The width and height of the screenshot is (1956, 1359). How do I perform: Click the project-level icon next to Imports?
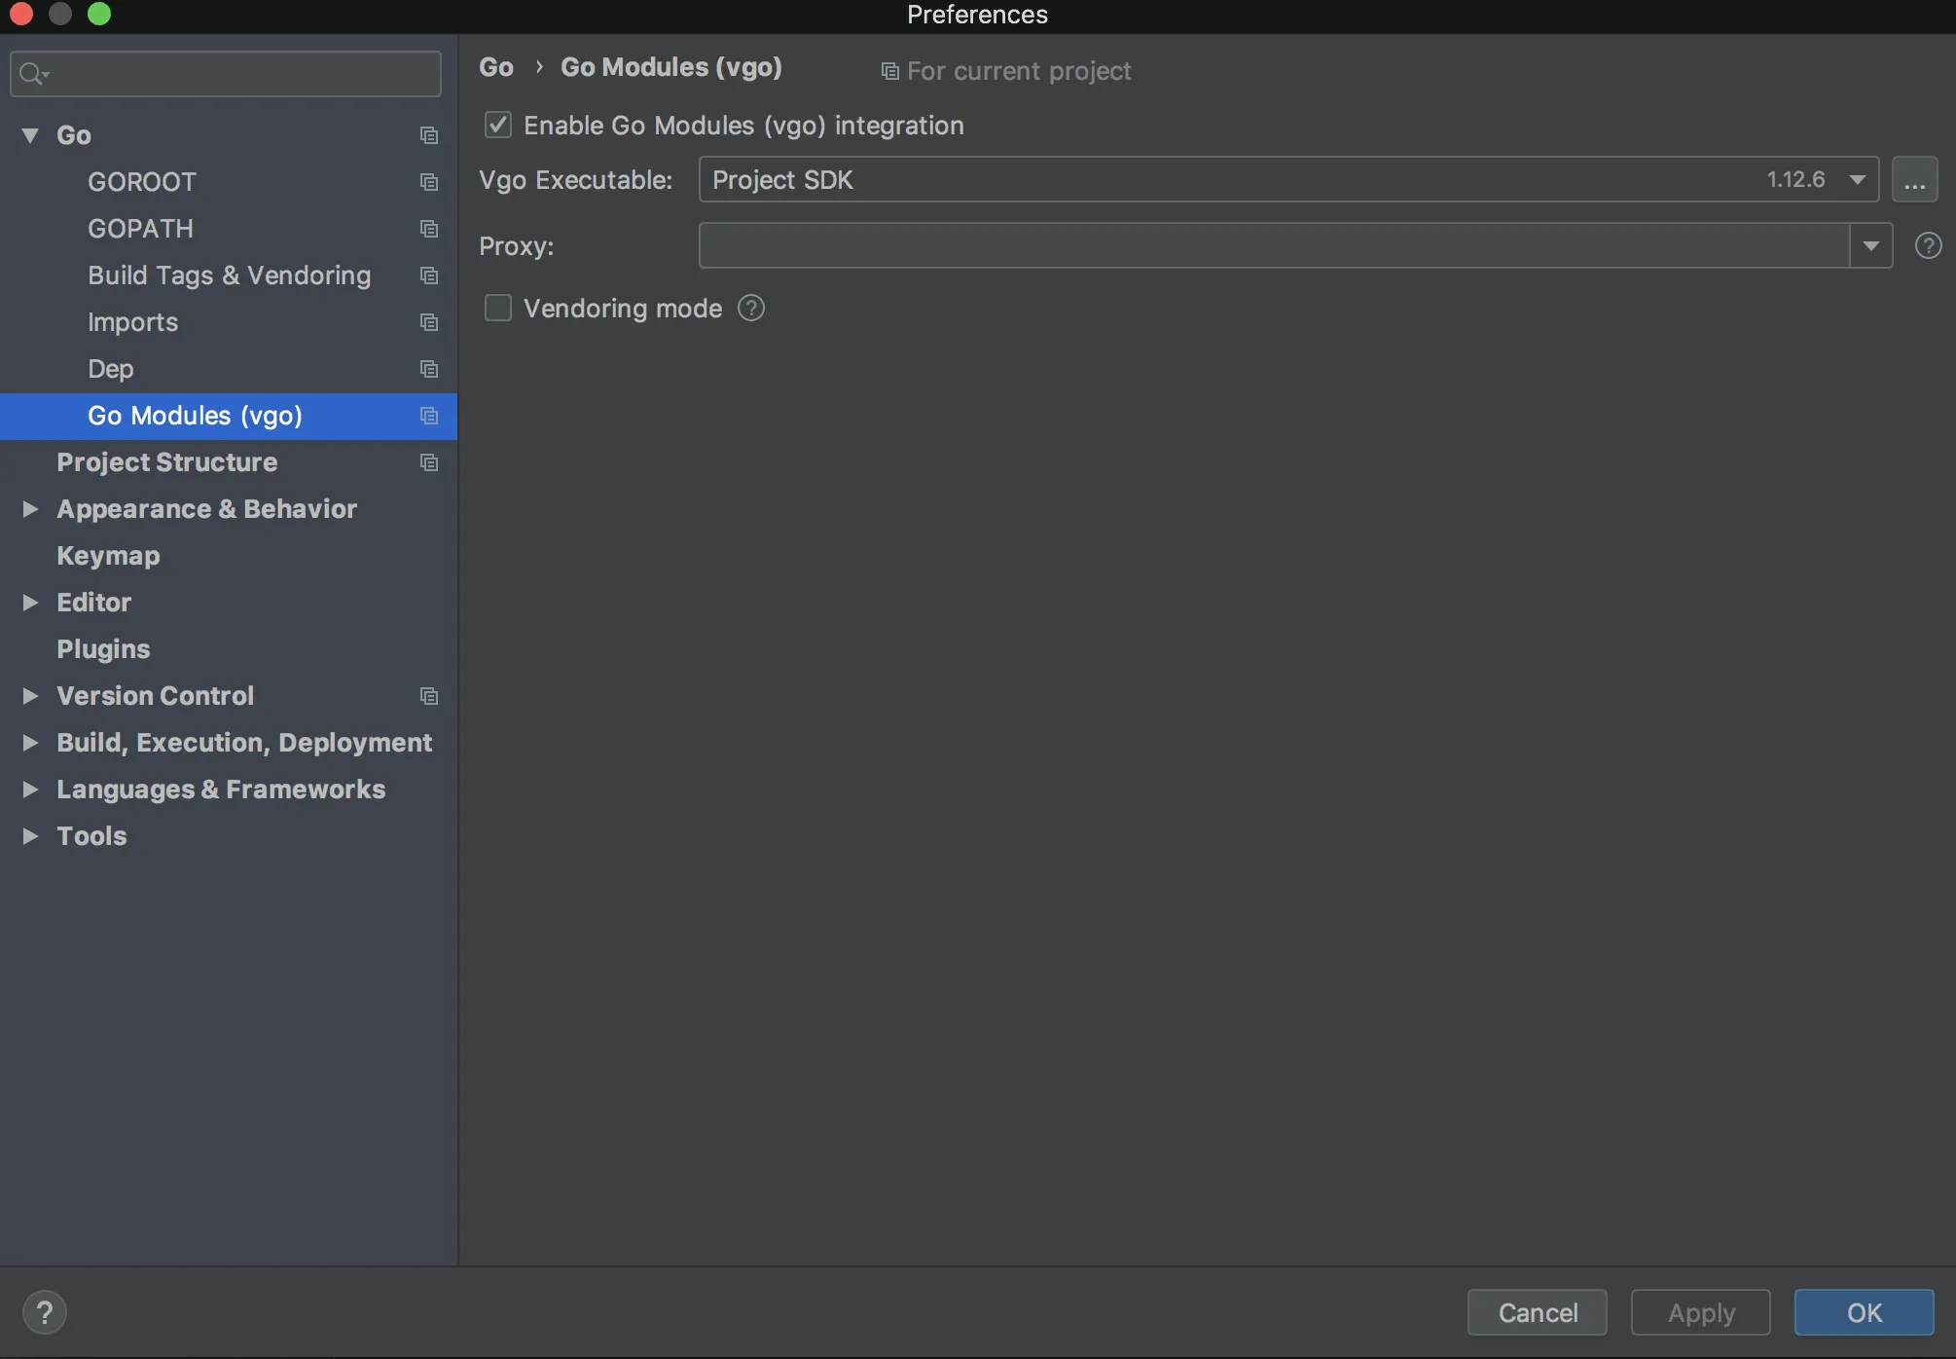pyautogui.click(x=428, y=322)
